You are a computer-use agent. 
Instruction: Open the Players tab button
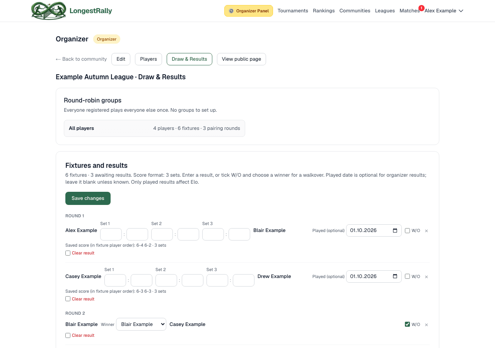pos(148,59)
